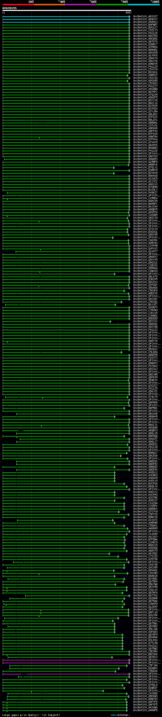
Task: Select label UniRef100_A7PRE6
Action: pos(145,47)
